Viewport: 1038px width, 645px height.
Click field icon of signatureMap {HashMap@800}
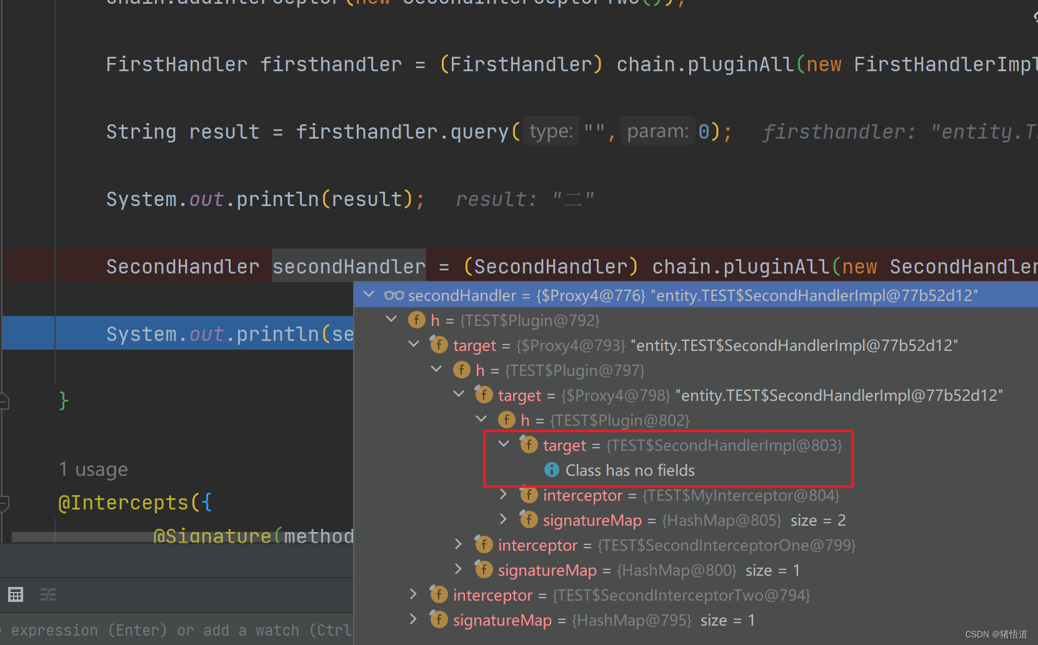(x=484, y=569)
